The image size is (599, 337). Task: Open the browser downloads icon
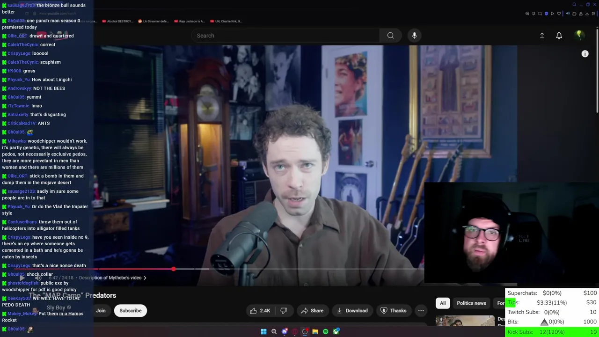click(587, 14)
